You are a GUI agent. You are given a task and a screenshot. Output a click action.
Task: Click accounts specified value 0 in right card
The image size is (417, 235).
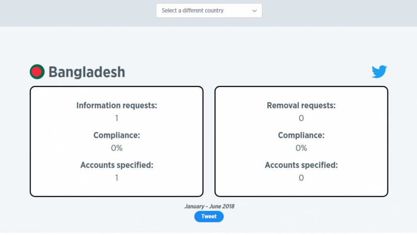pos(301,178)
